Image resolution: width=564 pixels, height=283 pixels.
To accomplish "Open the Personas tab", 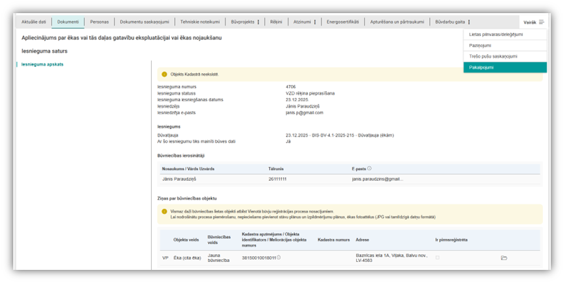I will tap(100, 22).
